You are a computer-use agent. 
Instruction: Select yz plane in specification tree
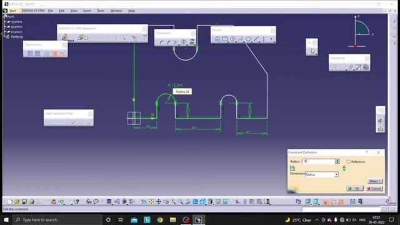(16, 27)
